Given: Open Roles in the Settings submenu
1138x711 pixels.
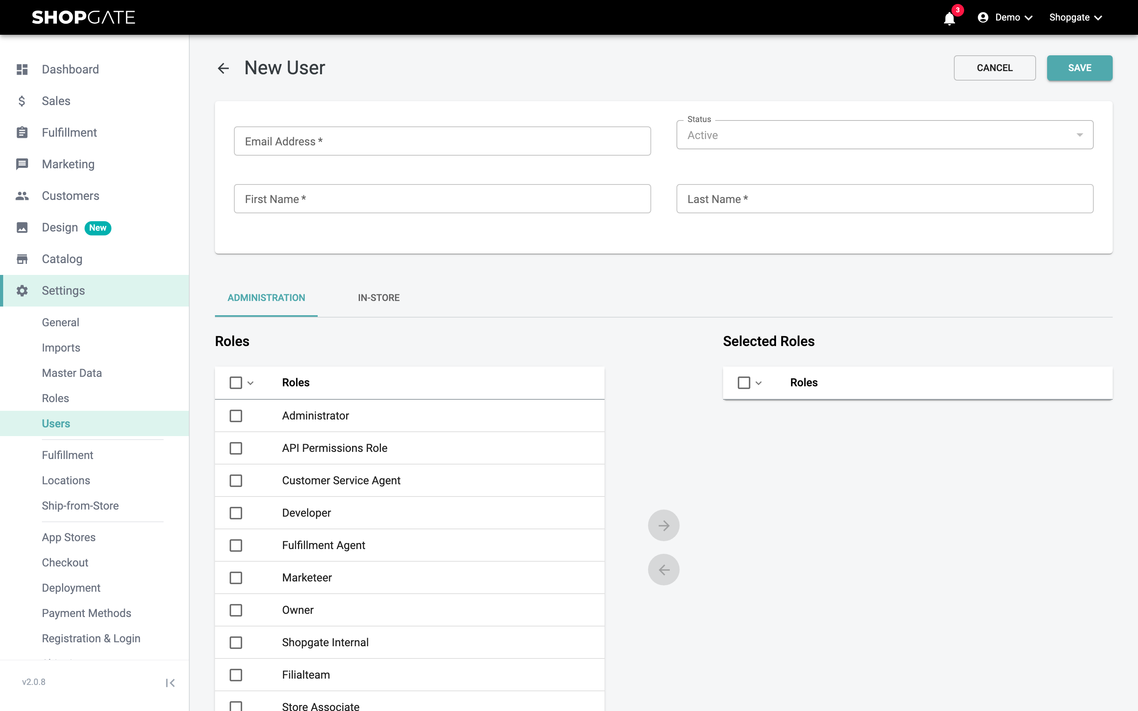Looking at the screenshot, I should [x=55, y=398].
